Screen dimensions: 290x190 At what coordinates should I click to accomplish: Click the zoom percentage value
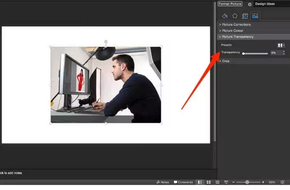click(272, 182)
